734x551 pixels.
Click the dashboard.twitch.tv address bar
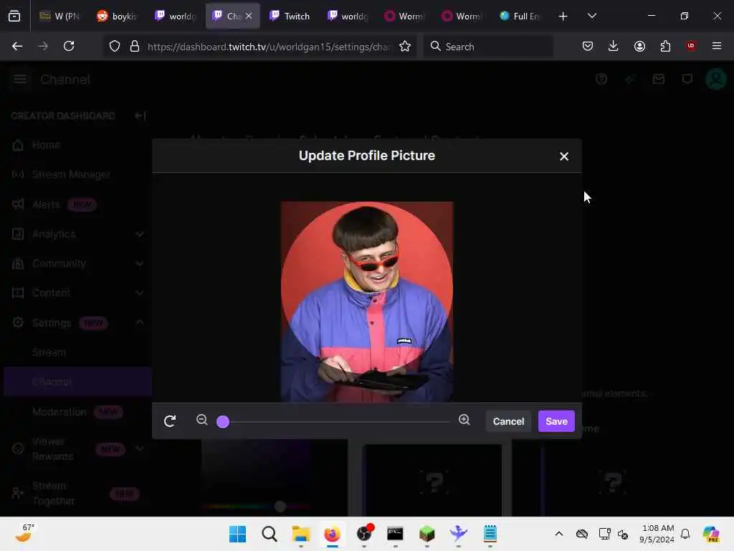click(x=268, y=47)
